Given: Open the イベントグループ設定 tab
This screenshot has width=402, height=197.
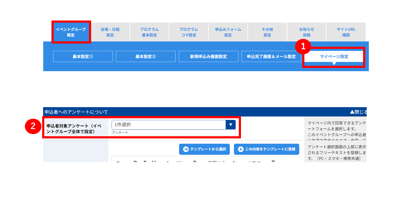Looking at the screenshot, I should 71,32.
